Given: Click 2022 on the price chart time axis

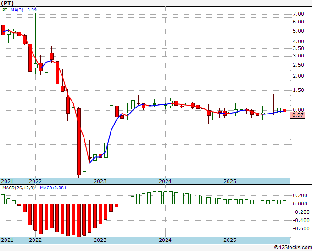Looking at the screenshot, I should [x=35, y=181].
